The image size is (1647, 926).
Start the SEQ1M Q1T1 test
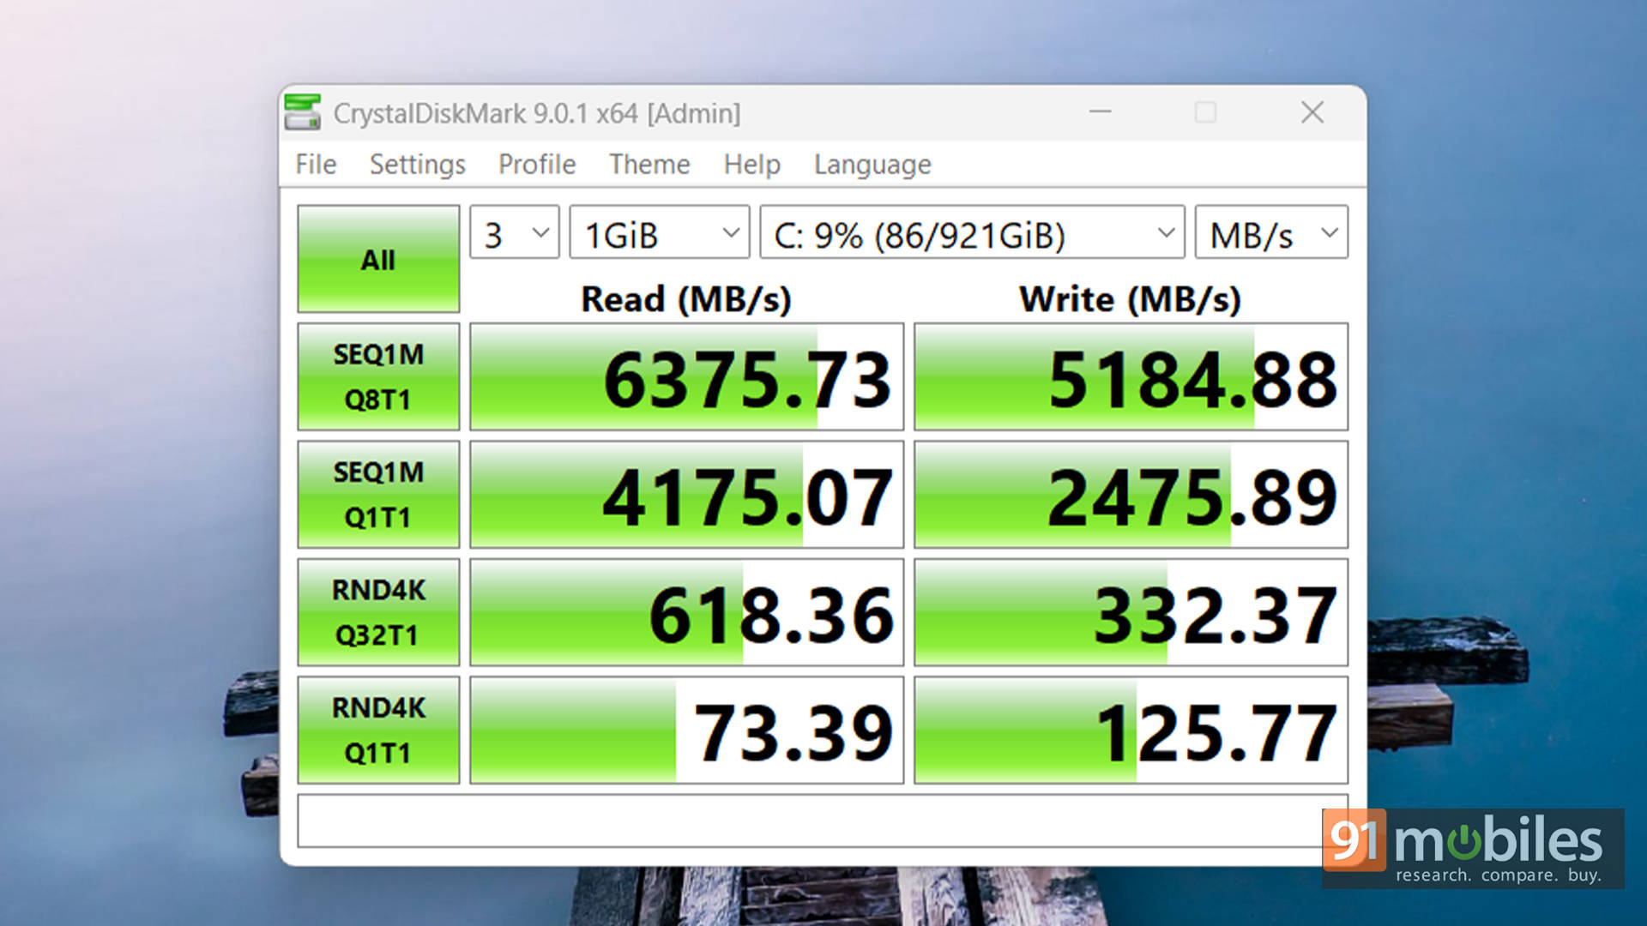[378, 495]
